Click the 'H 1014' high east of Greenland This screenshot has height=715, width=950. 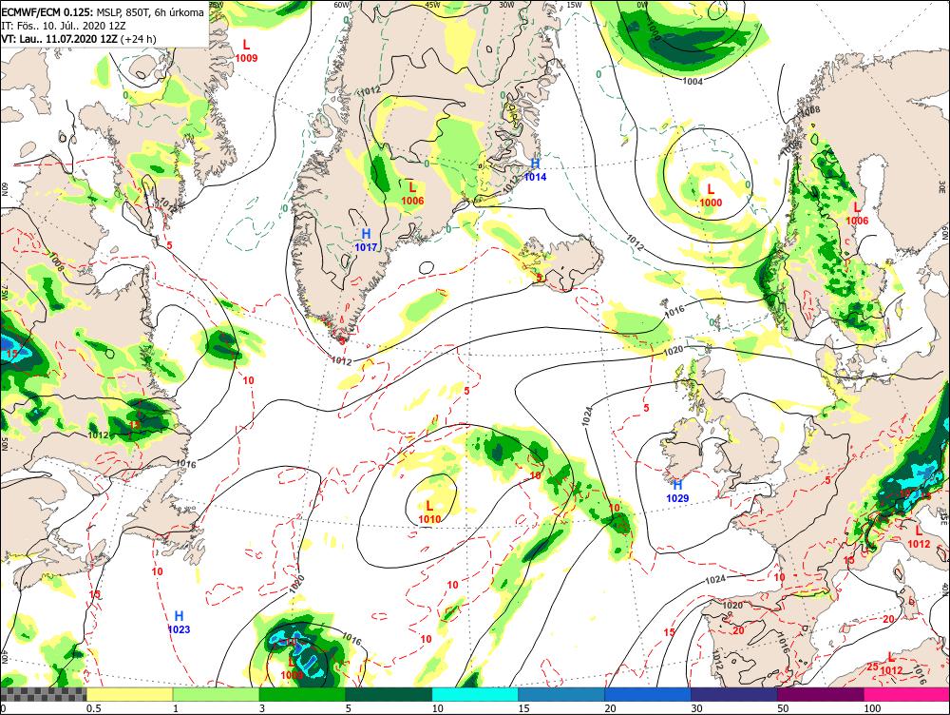click(535, 170)
